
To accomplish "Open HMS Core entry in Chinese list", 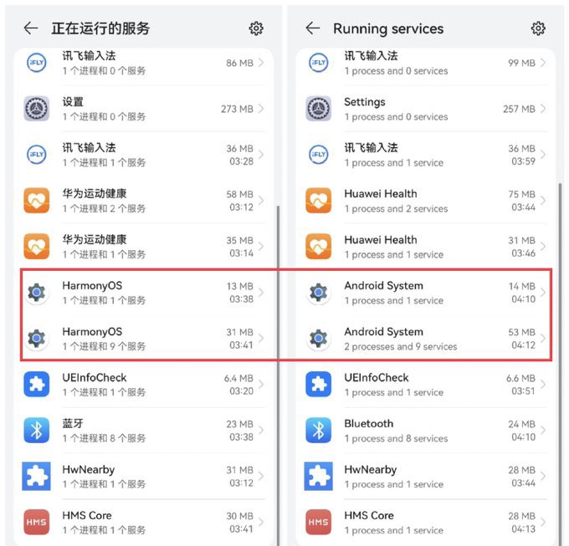I will coord(143,522).
